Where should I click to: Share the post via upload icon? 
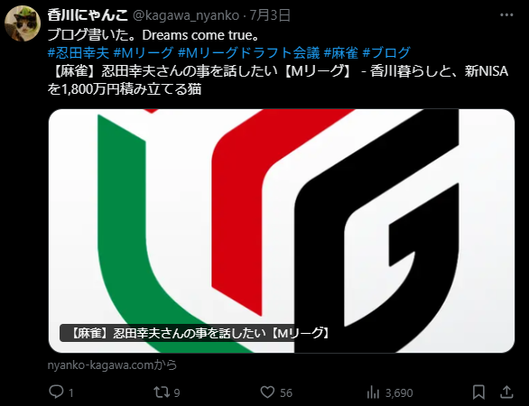click(506, 392)
